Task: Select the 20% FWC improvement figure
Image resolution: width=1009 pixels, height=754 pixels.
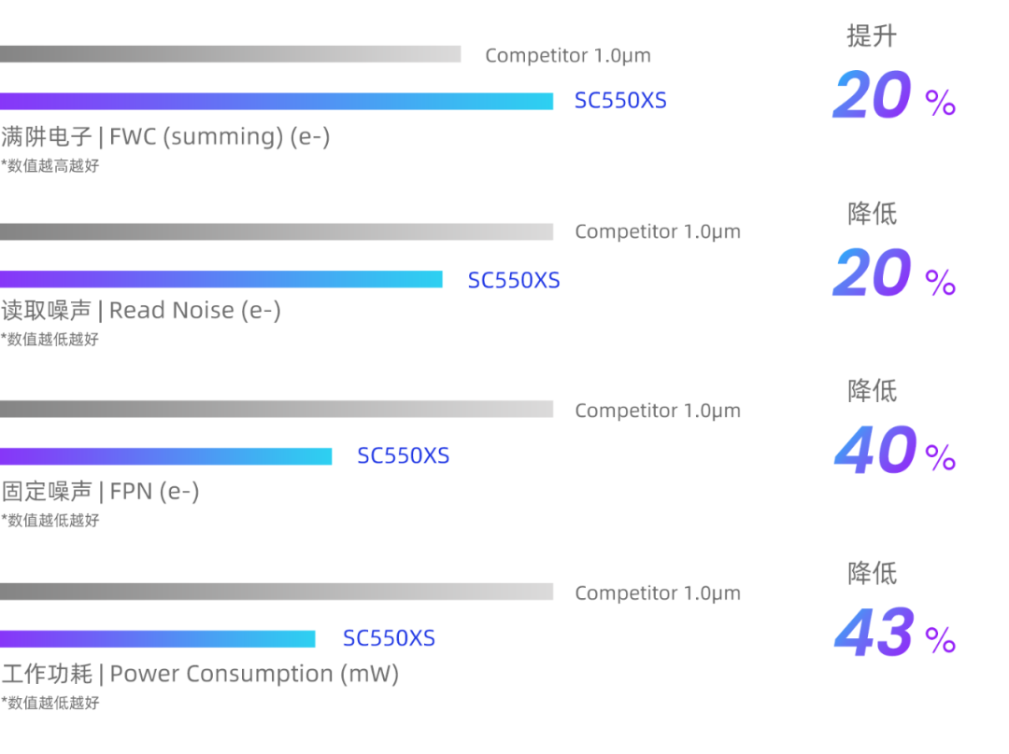Action: tap(894, 95)
